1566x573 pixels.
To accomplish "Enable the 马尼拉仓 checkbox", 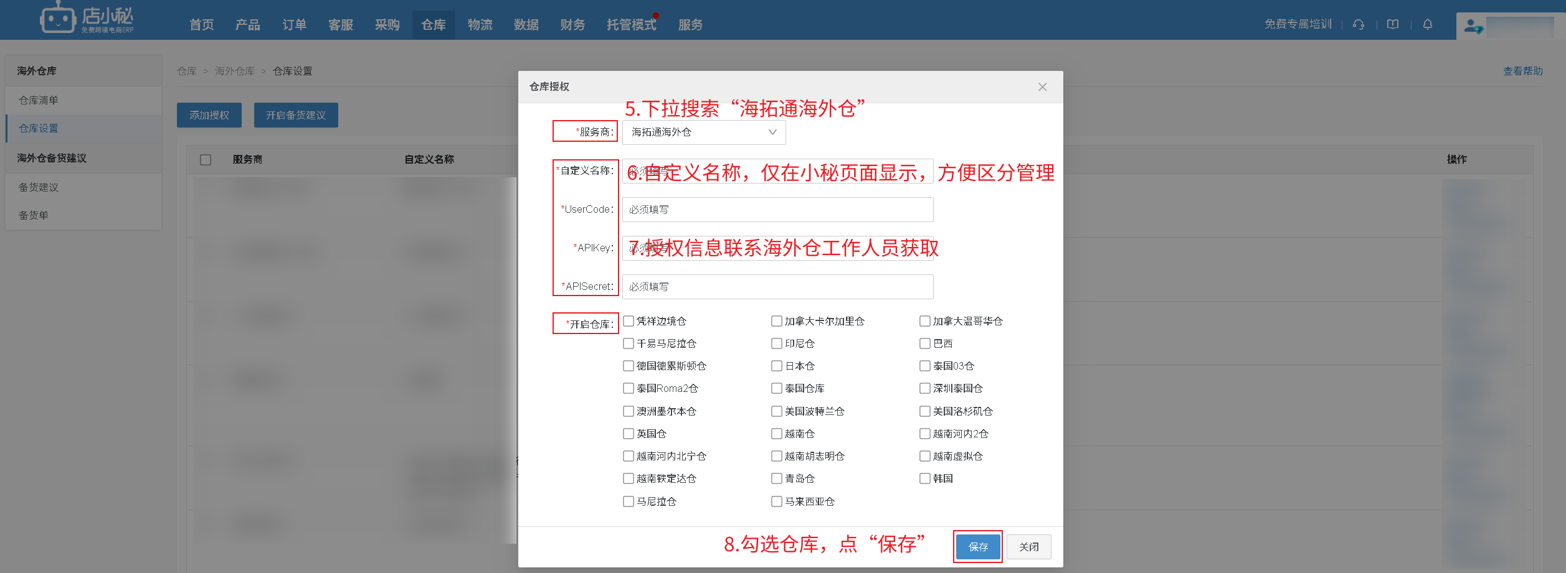I will point(629,501).
